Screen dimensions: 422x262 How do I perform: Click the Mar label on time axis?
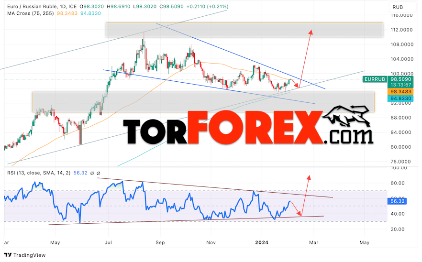click(313, 242)
